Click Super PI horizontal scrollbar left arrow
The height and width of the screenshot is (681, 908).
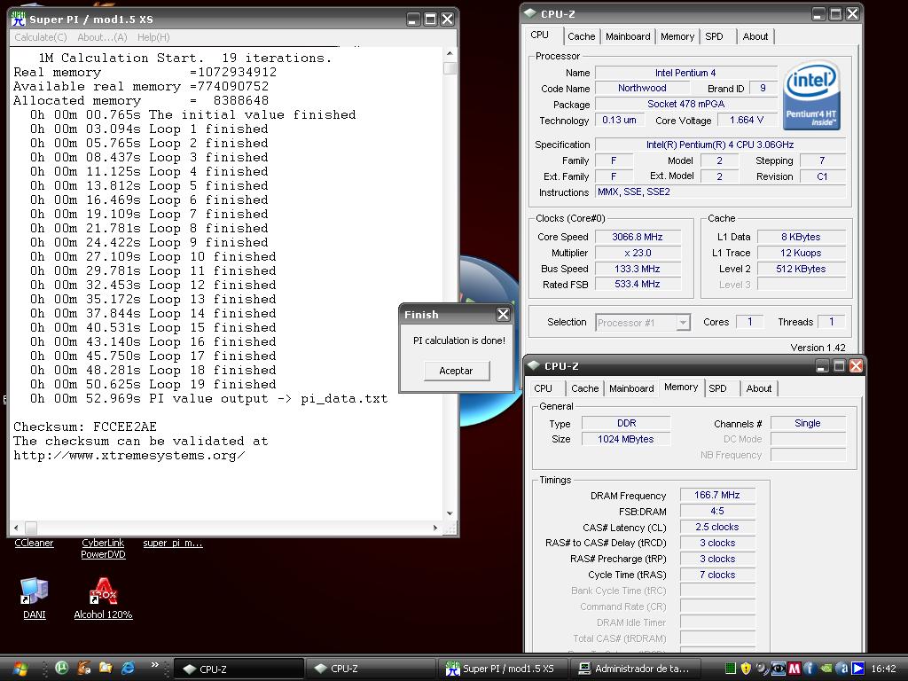tap(16, 528)
